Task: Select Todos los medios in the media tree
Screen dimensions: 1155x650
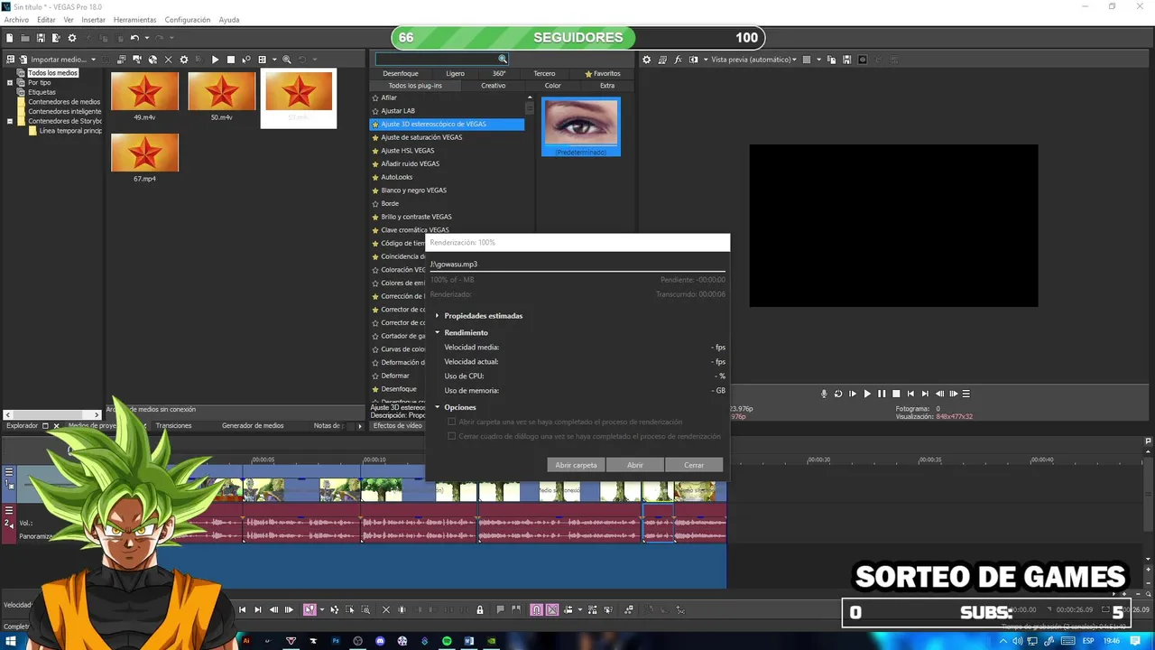Action: pyautogui.click(x=52, y=73)
